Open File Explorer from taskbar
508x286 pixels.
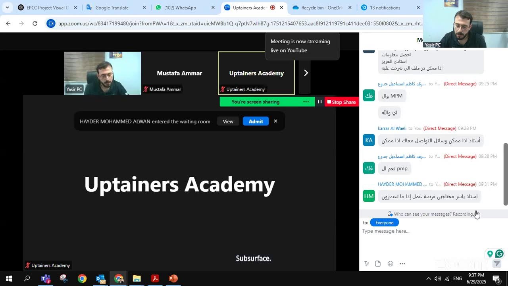click(137, 278)
